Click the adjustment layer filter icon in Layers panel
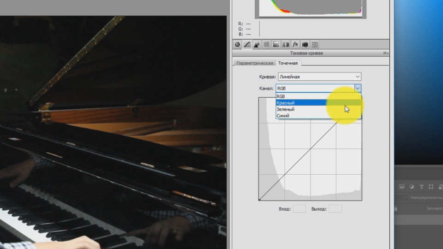 pos(412,187)
